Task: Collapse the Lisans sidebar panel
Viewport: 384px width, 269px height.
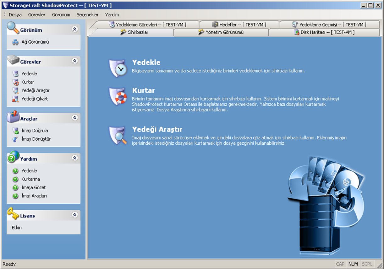Action: [x=75, y=215]
